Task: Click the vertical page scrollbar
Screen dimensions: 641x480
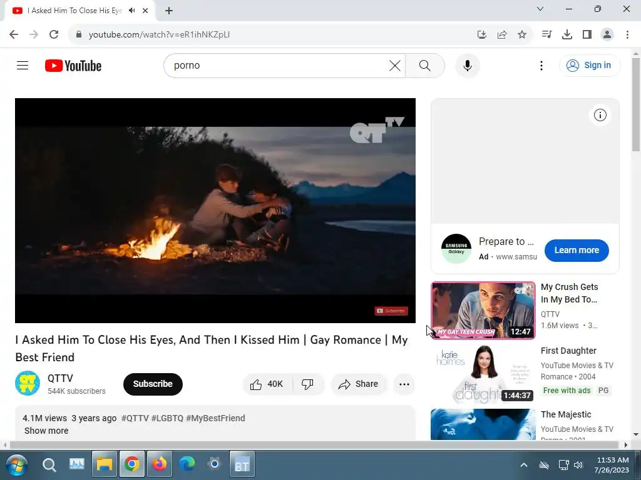Action: point(636,105)
